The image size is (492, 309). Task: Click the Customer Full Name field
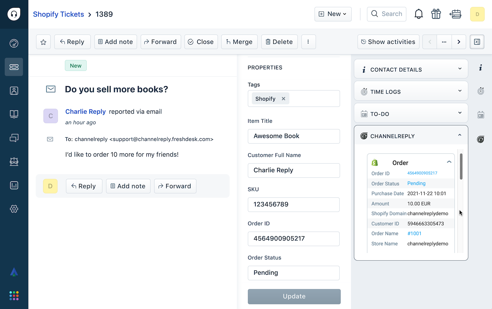point(294,170)
